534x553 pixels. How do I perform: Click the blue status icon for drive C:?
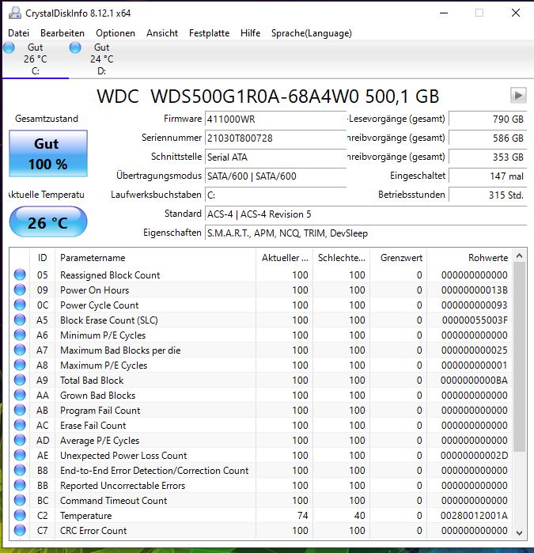[9, 47]
